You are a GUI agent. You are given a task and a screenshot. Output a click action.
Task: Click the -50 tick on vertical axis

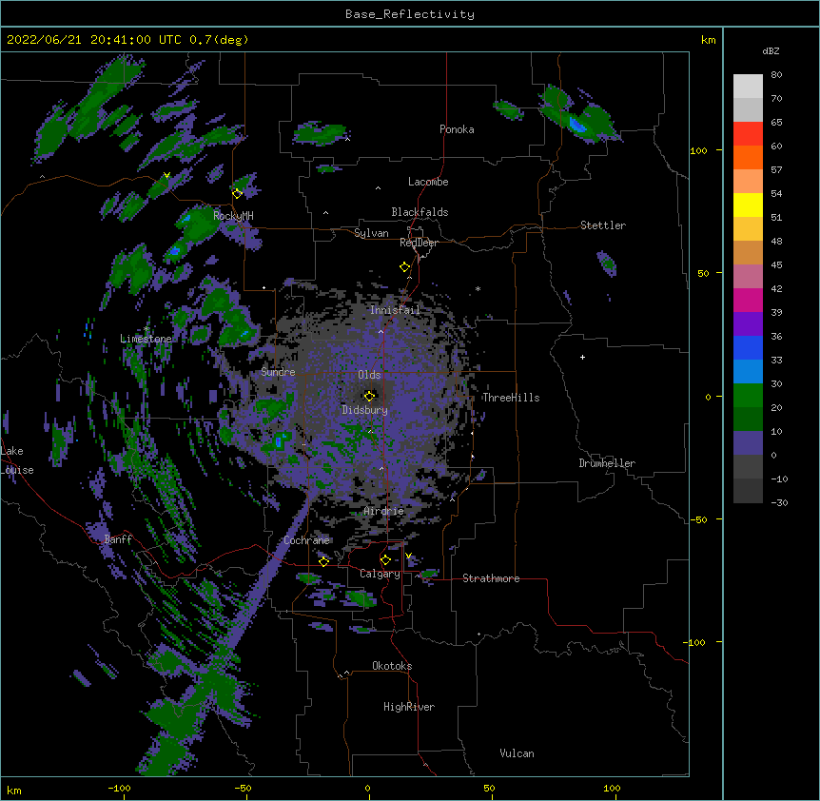(x=698, y=519)
